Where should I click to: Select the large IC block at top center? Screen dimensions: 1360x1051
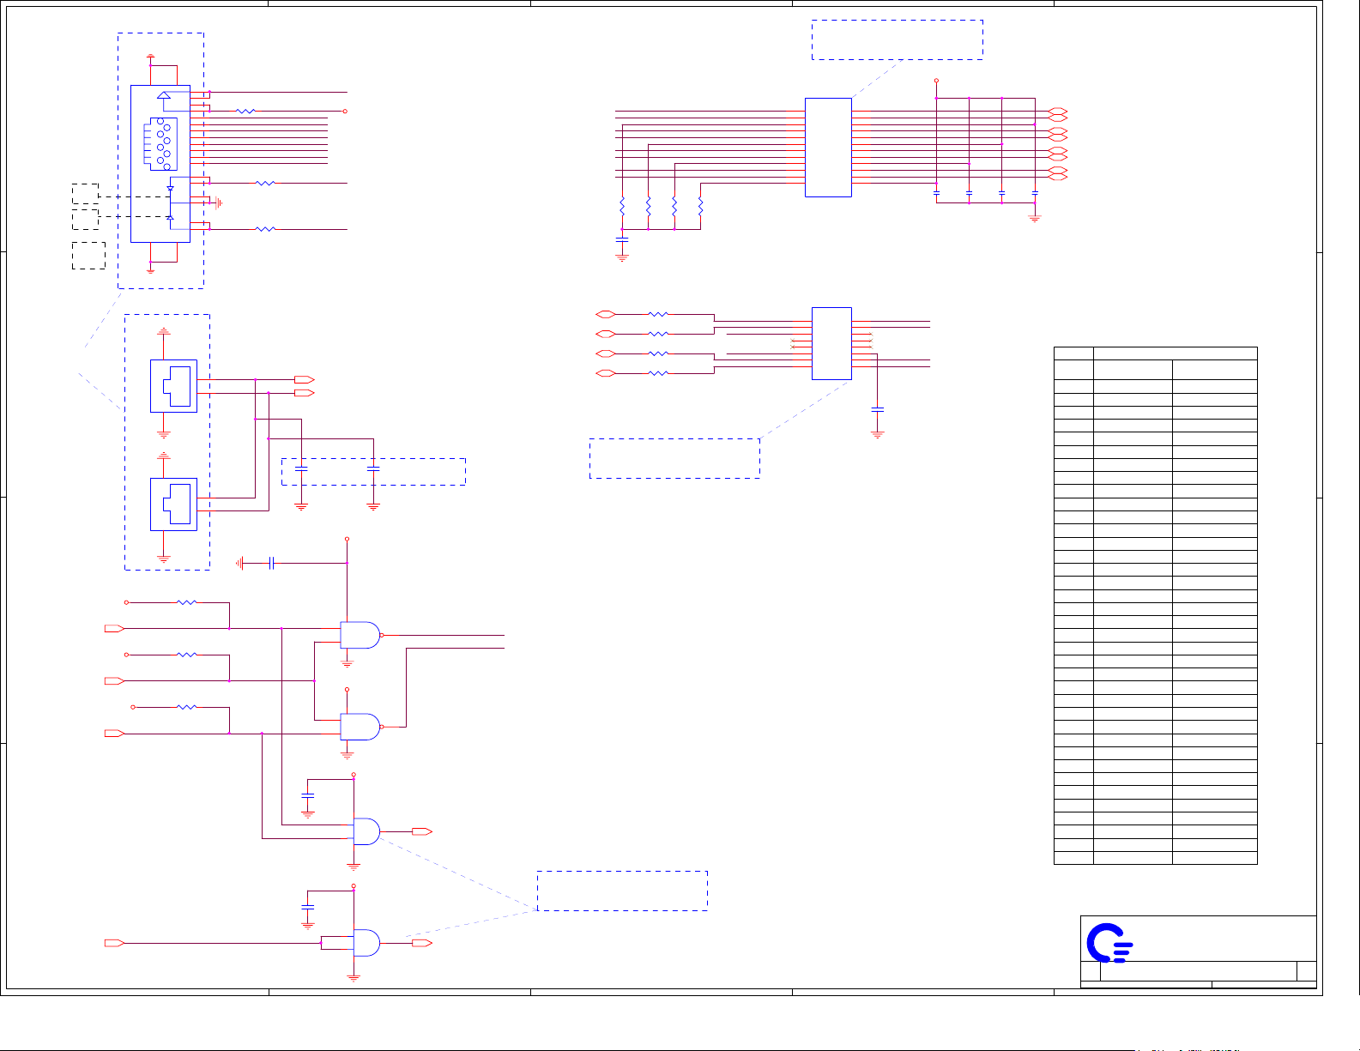click(828, 148)
